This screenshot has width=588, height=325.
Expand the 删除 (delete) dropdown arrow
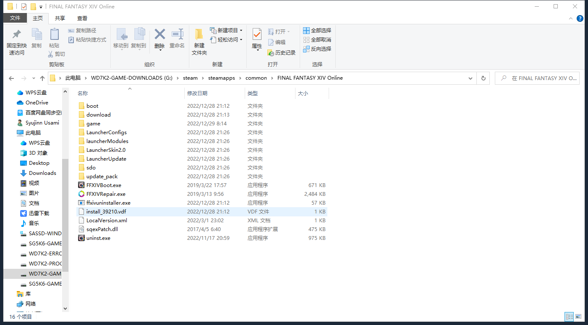[159, 50]
